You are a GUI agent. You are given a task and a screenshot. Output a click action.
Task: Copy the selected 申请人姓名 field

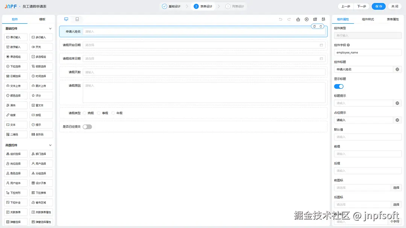[314, 26]
